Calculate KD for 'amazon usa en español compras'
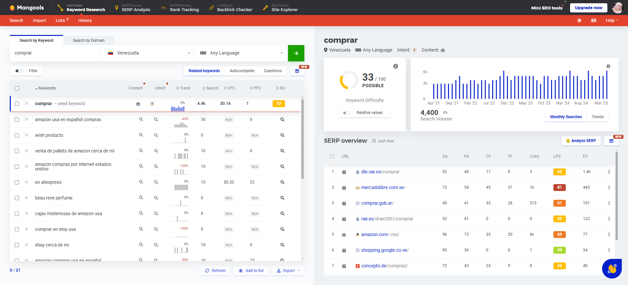 (282, 119)
